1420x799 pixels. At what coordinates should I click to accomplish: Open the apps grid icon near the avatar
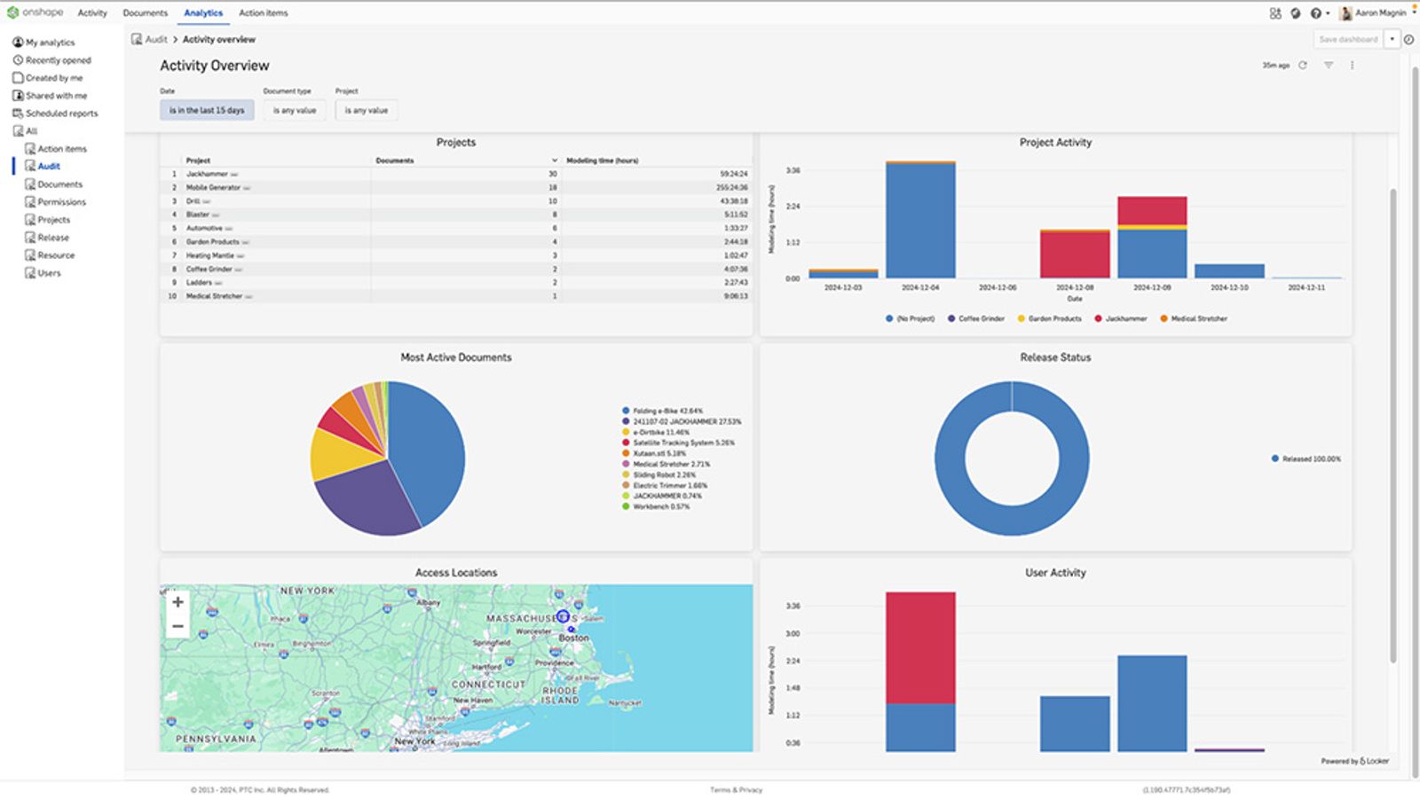[x=1275, y=12]
